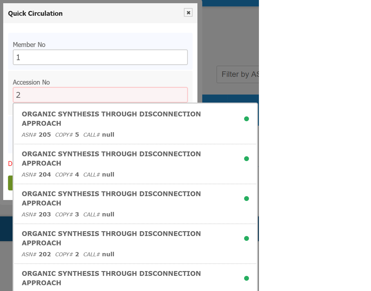Click the green status dot for ASN# 204
This screenshot has height=291, width=371.
pos(246,159)
